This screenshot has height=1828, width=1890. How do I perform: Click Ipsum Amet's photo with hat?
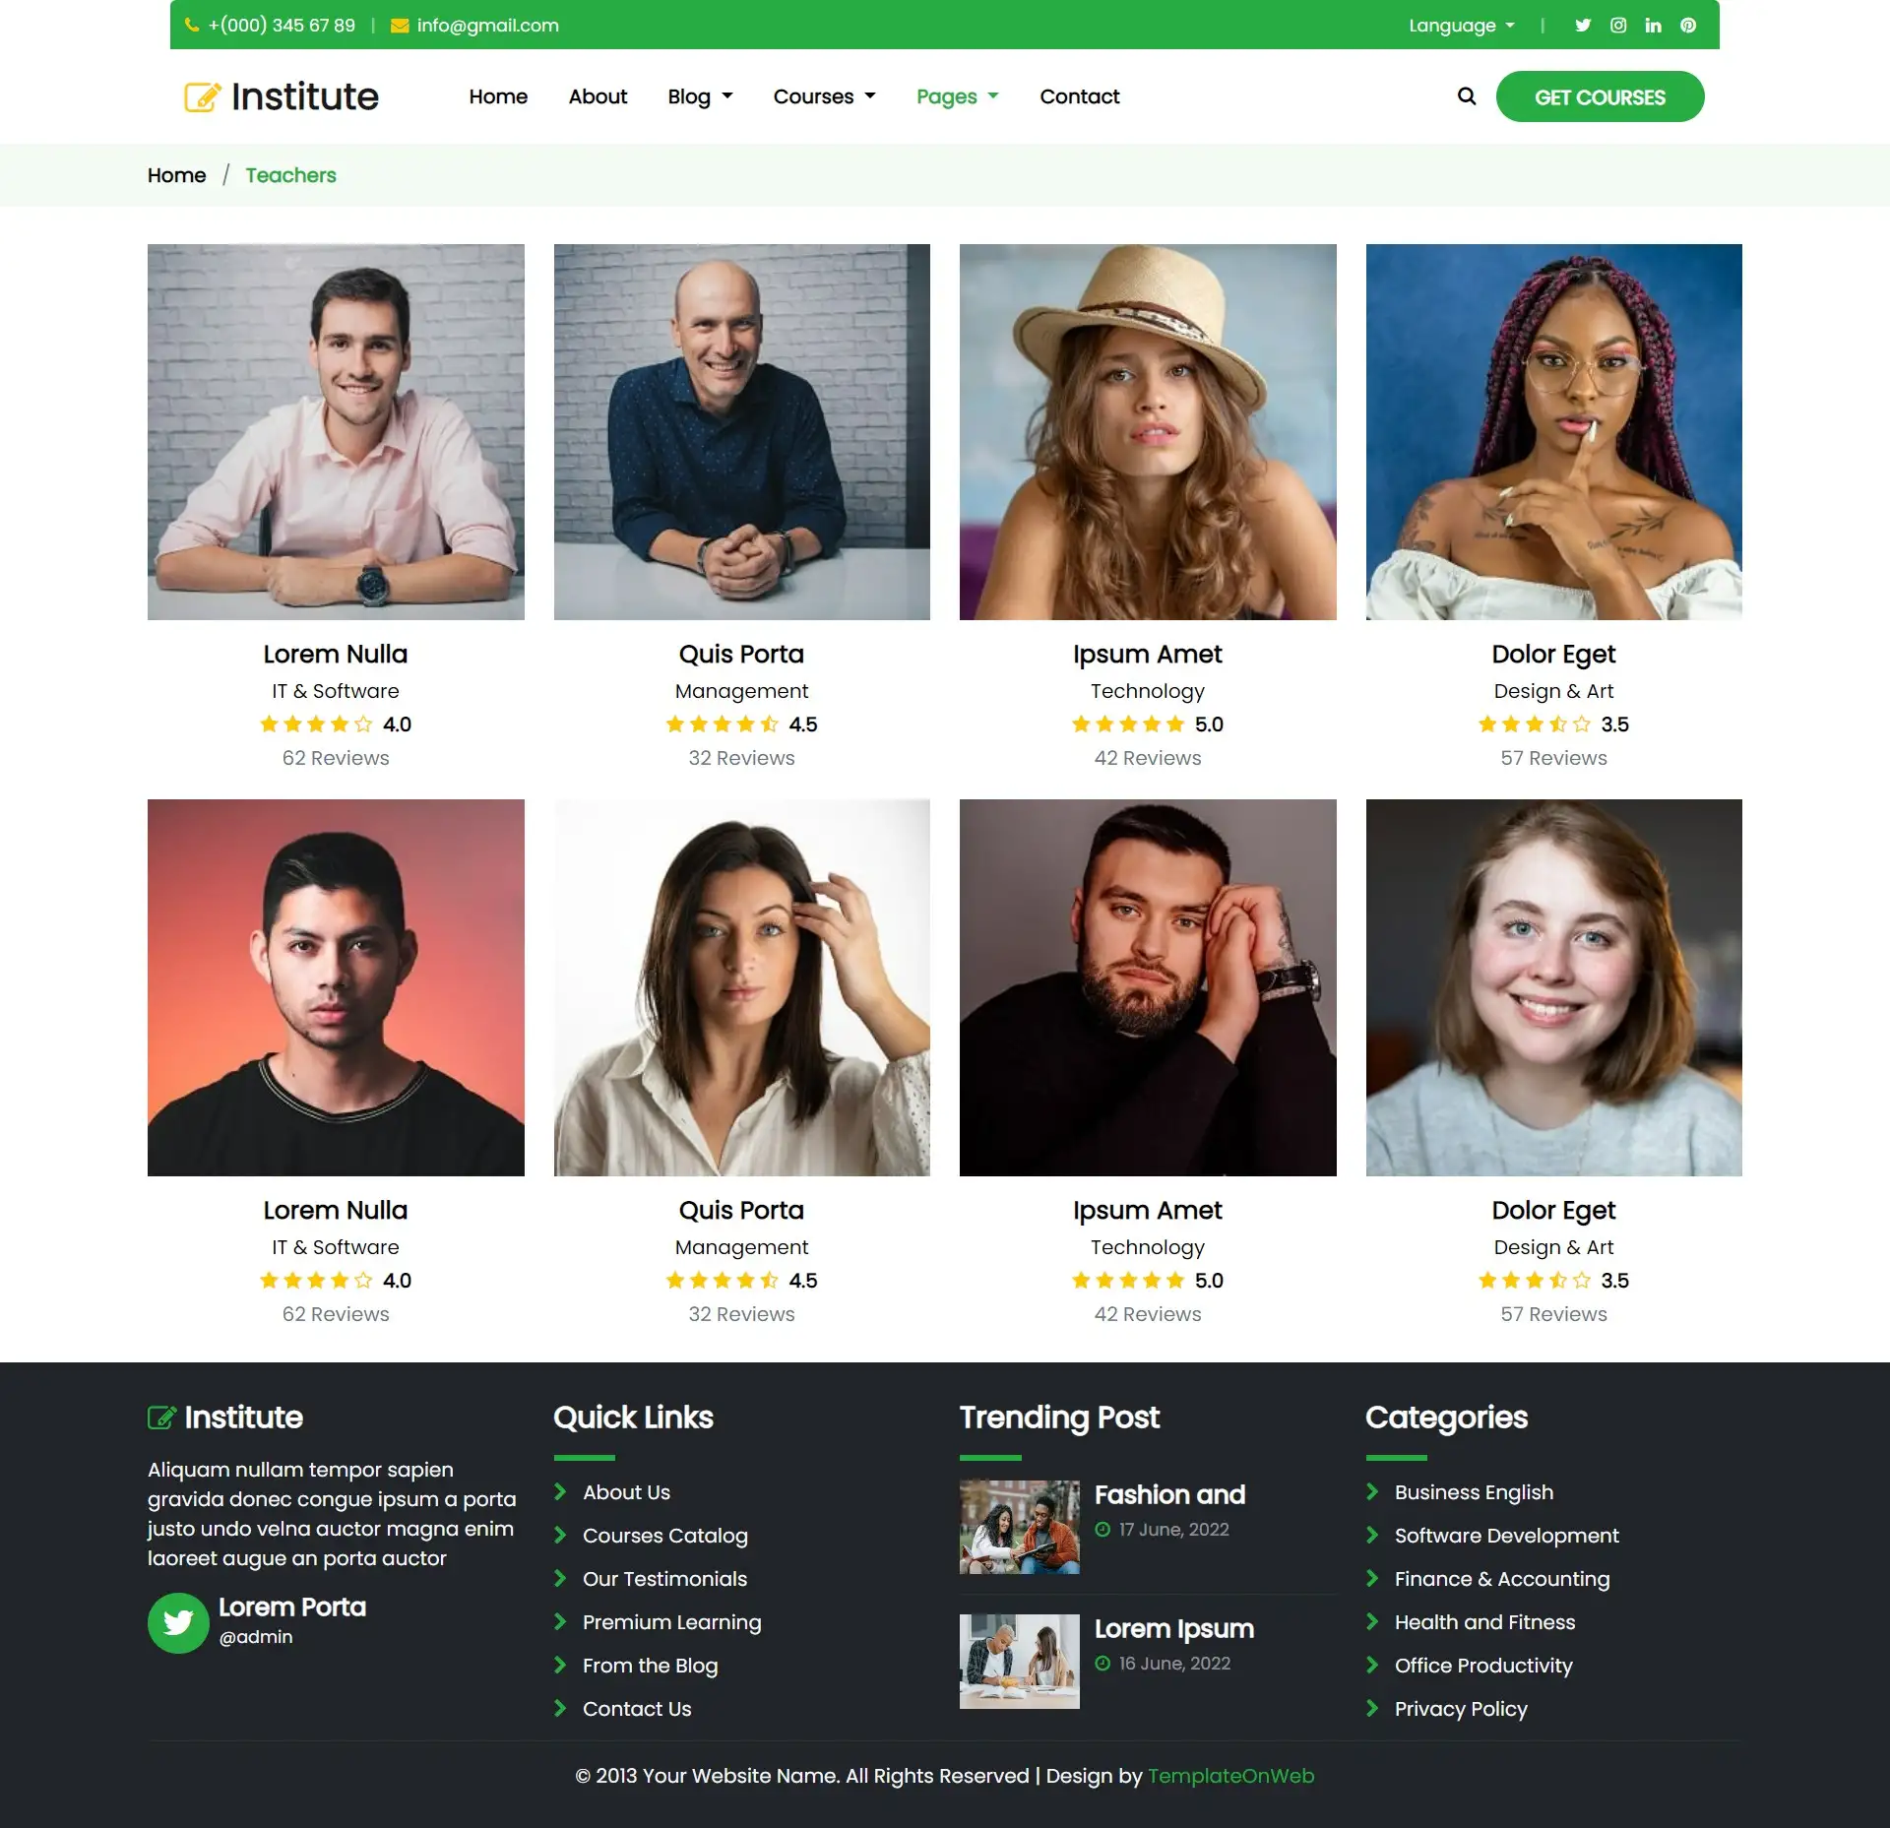[1147, 432]
